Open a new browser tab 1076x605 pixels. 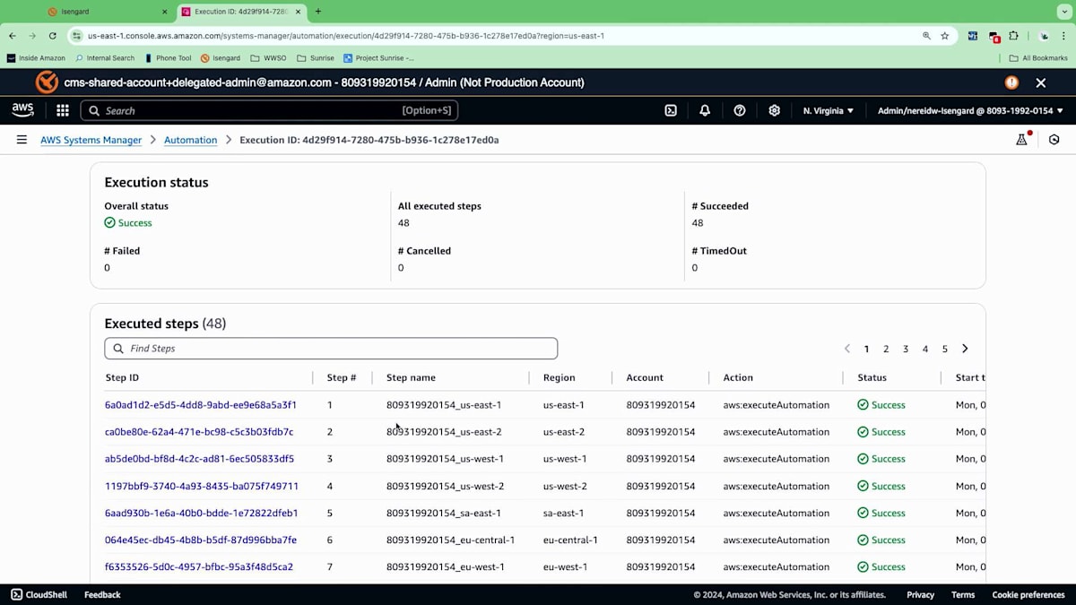point(318,12)
